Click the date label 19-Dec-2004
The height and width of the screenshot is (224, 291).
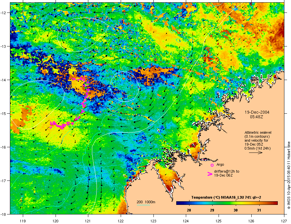pyautogui.click(x=257, y=112)
